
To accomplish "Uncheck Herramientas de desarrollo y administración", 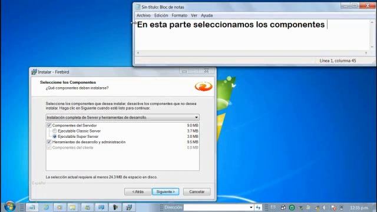I will [49, 142].
